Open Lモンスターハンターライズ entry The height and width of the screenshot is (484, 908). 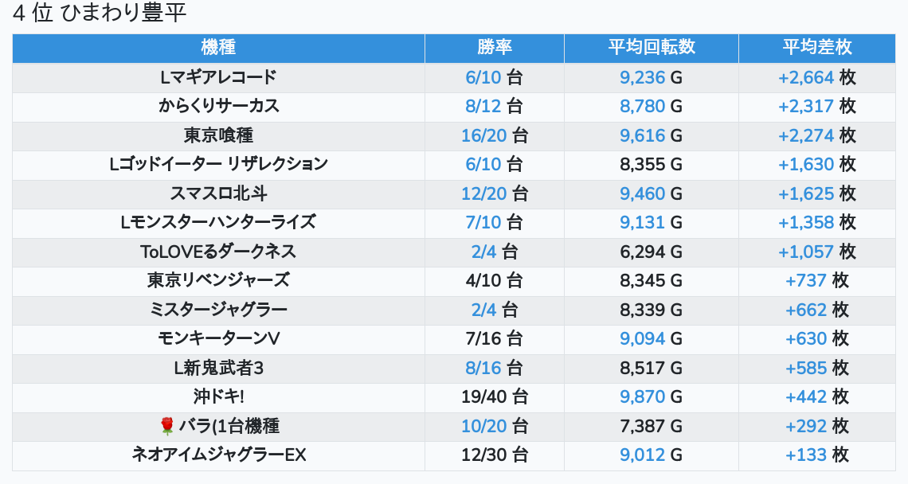tap(218, 223)
